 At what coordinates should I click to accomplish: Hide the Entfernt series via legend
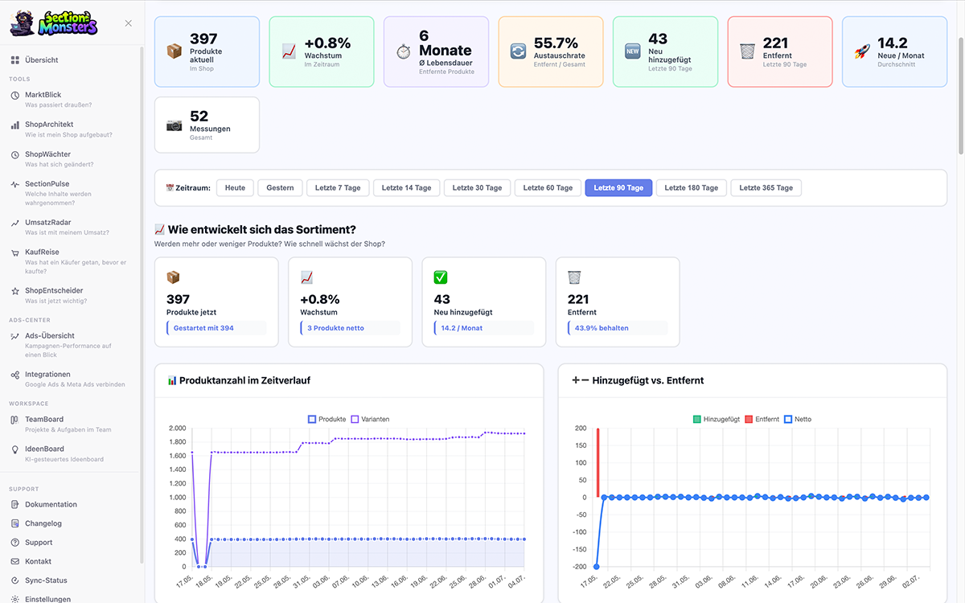pos(762,419)
